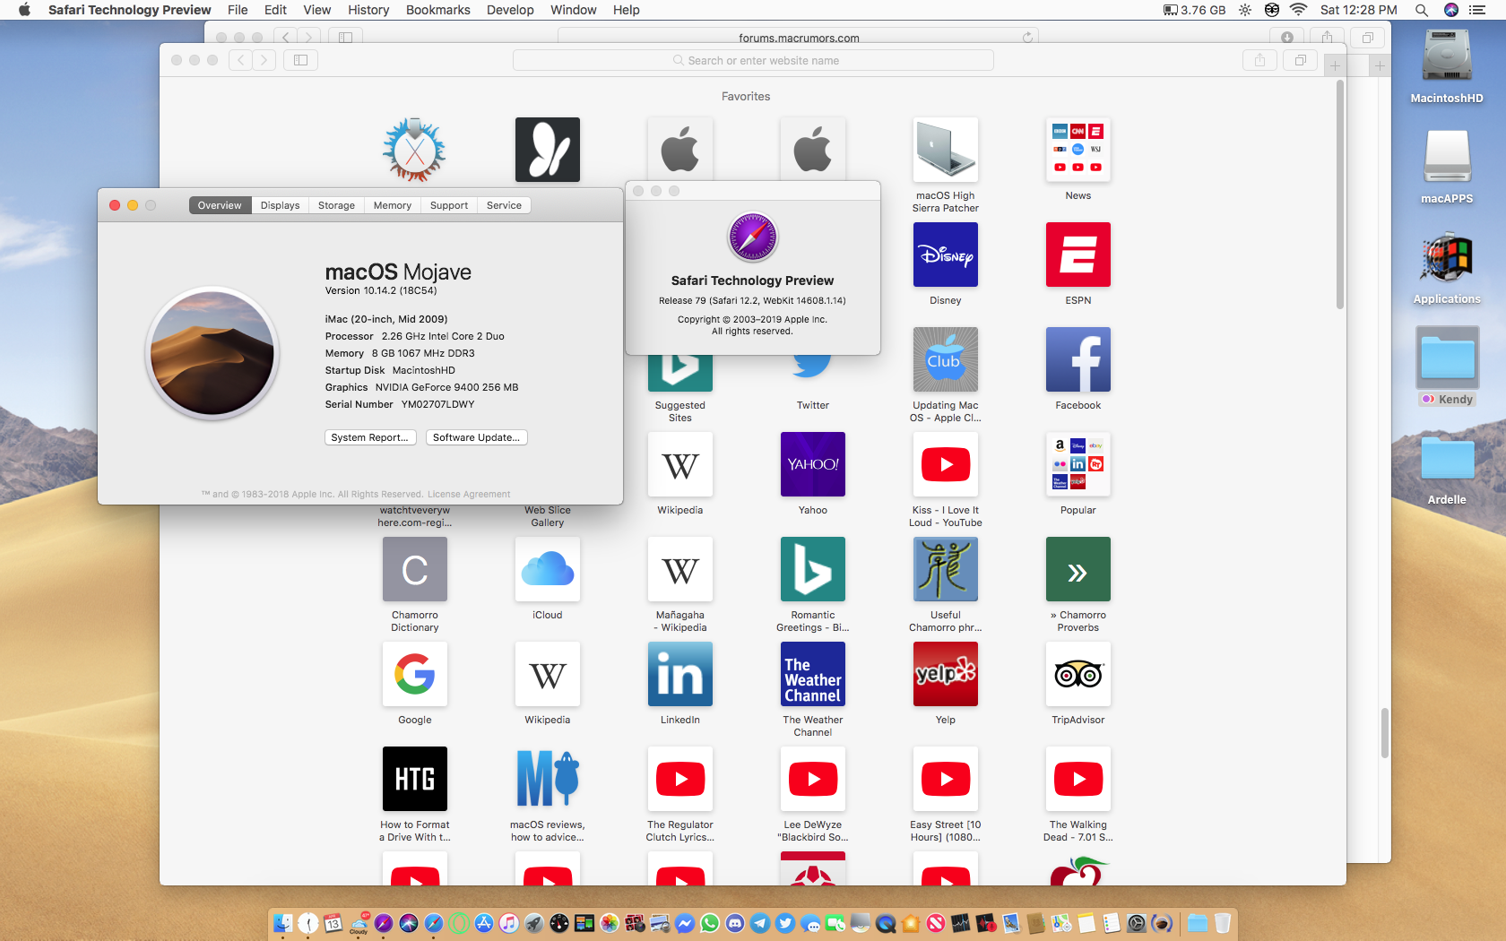
Task: Open the License Agreement link
Action: (x=469, y=494)
